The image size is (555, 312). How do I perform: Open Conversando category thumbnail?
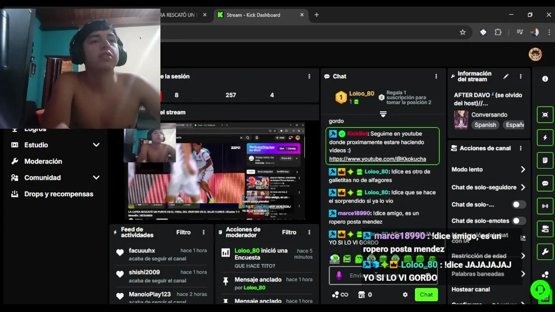(461, 120)
